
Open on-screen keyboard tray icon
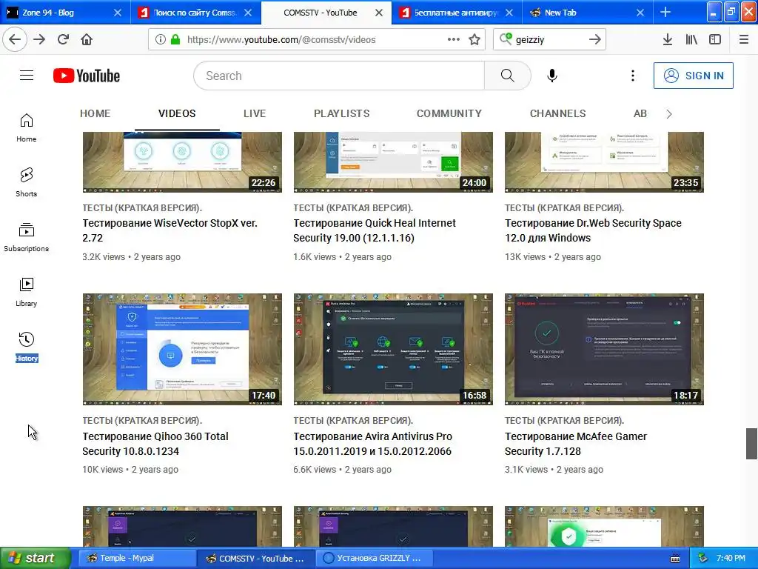[x=675, y=559]
